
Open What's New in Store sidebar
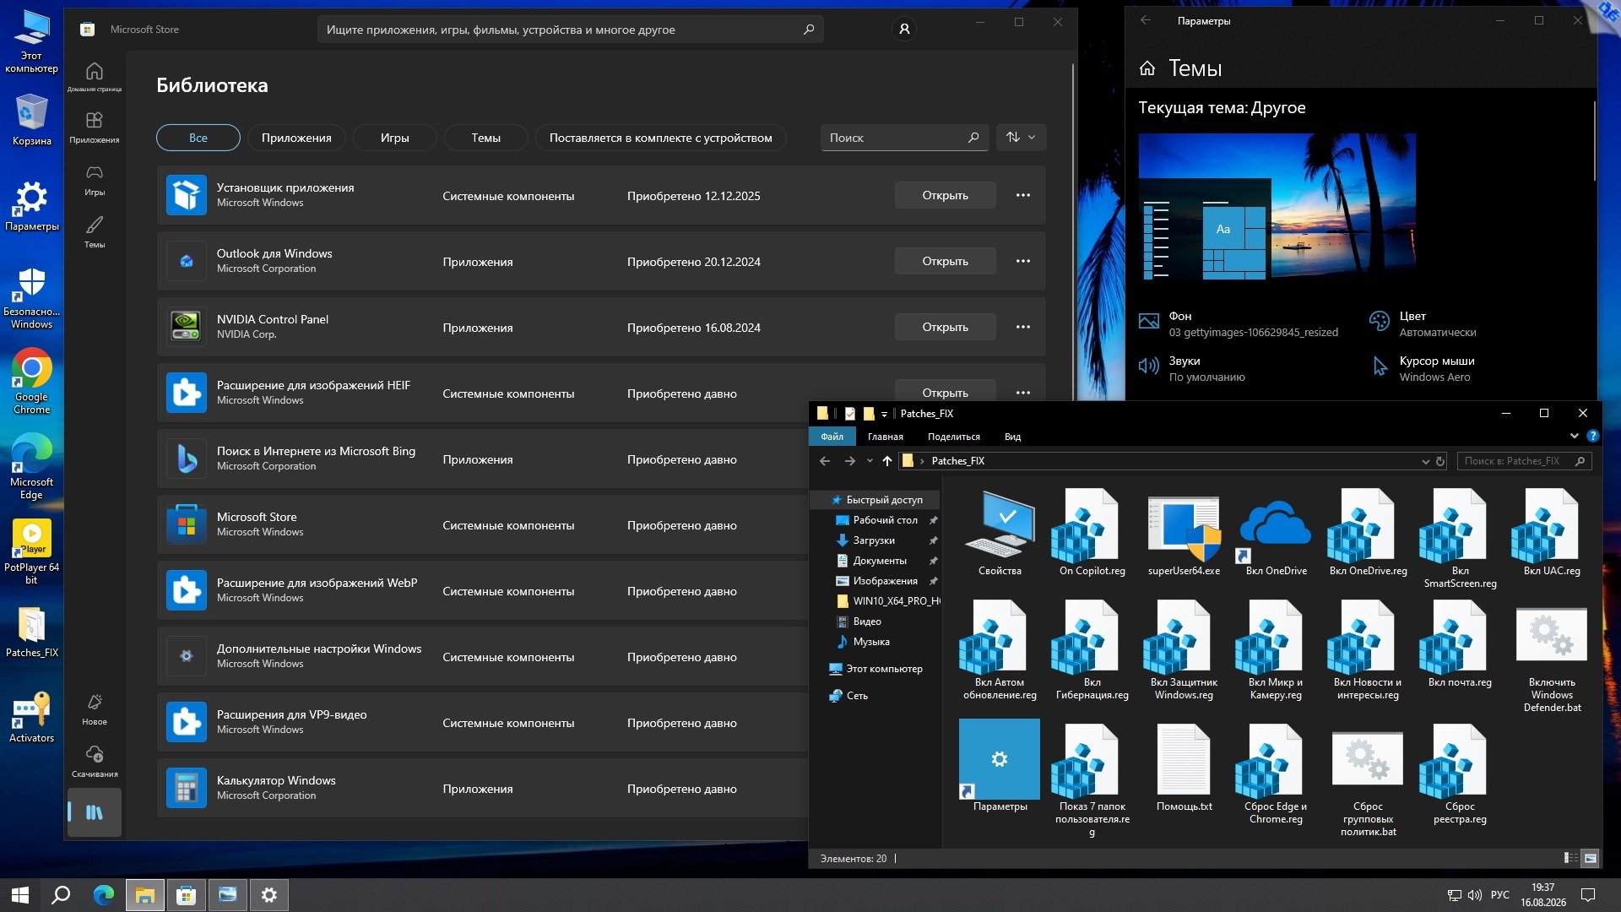(x=95, y=708)
